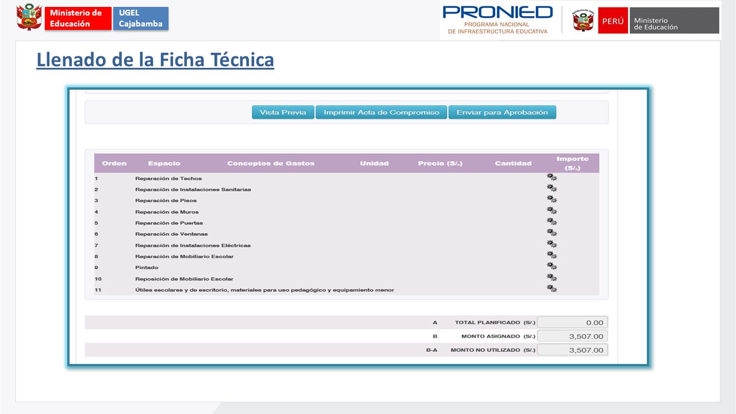Click Imprimir Acta de Compromiso button

pos(381,112)
